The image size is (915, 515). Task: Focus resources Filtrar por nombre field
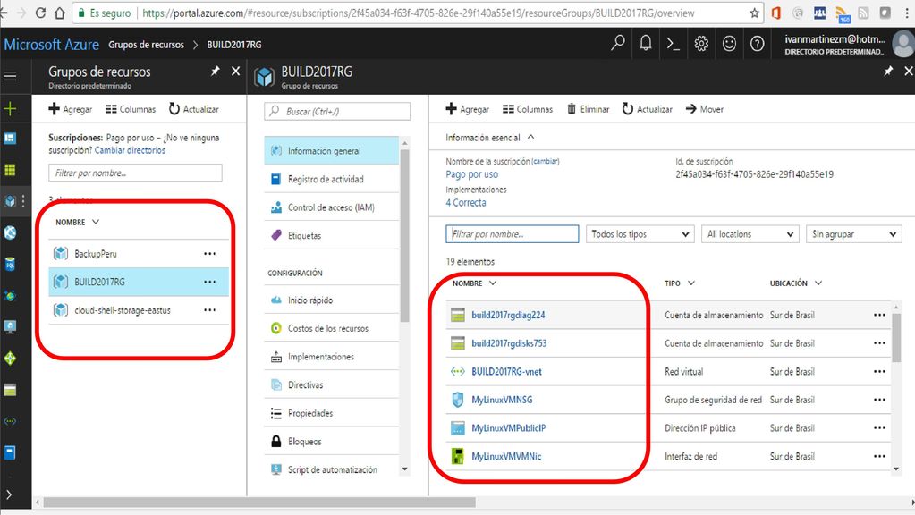[x=513, y=234]
